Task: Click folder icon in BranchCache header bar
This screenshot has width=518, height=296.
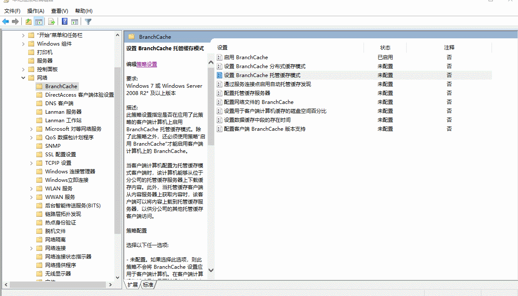Action: tap(131, 37)
